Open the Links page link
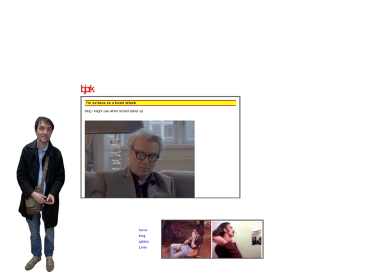Viewport: 368px width, 276px height. pos(142,247)
